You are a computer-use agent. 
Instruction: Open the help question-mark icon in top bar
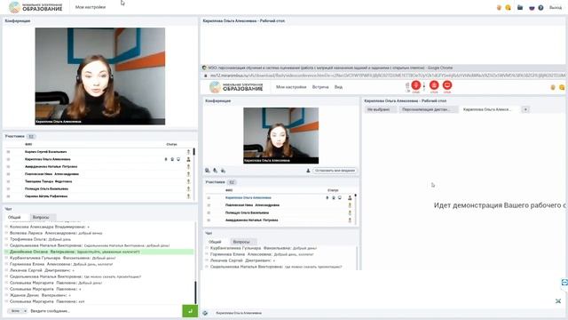point(540,8)
